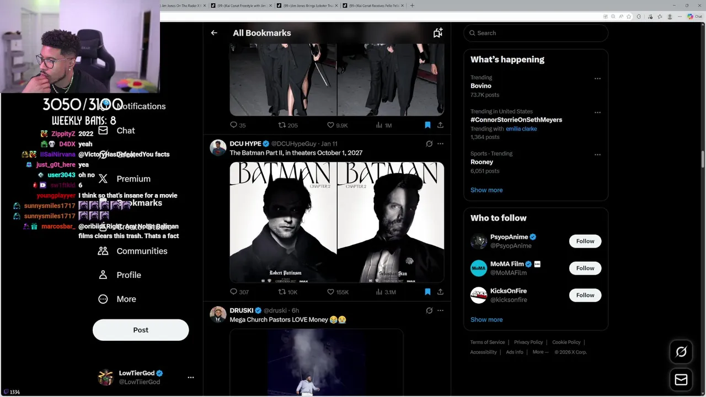Screen dimensions: 706x397
Task: Share the top post
Action: pyautogui.click(x=440, y=125)
